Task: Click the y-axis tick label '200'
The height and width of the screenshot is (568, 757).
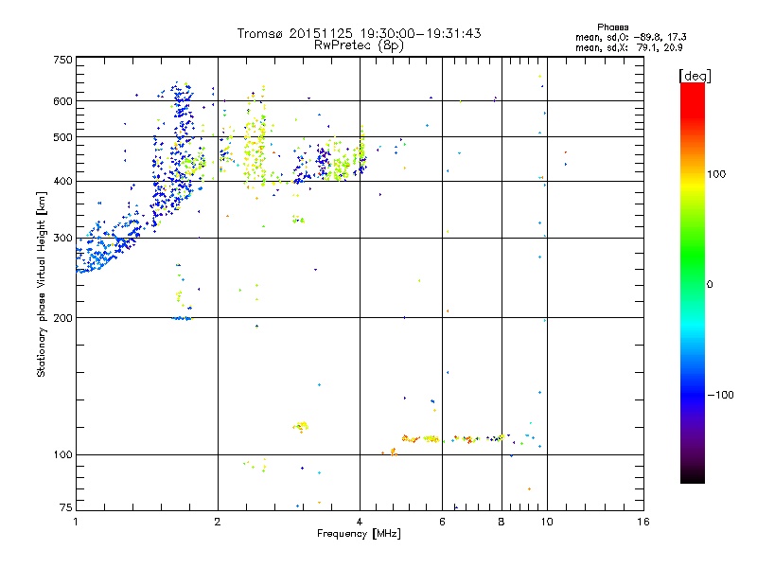Action: [x=62, y=318]
